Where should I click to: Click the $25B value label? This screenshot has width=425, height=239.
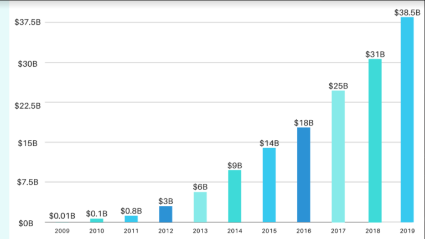[338, 86]
